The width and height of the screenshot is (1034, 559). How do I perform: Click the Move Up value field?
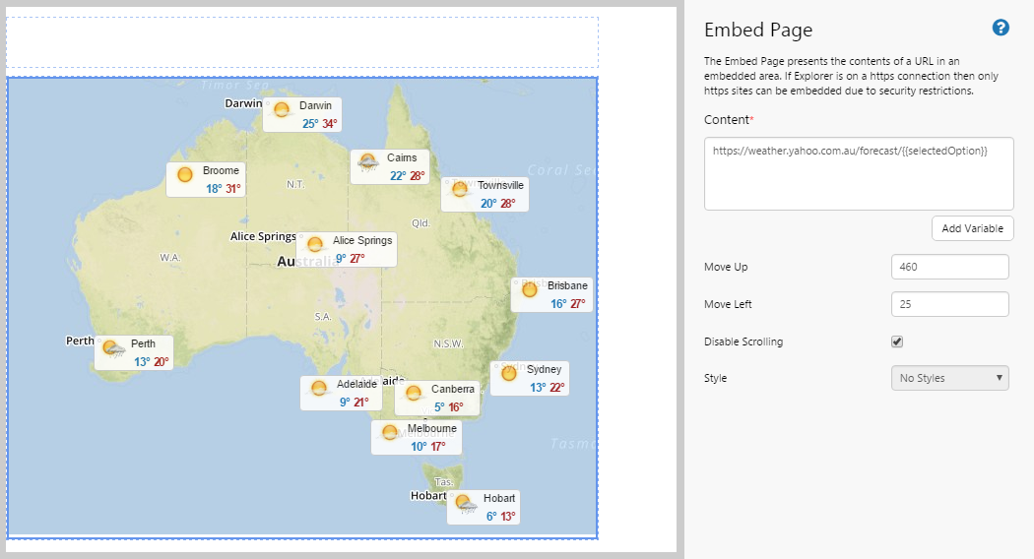[x=949, y=267]
